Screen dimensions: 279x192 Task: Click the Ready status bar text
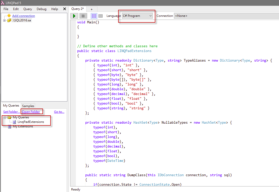tap(76, 189)
